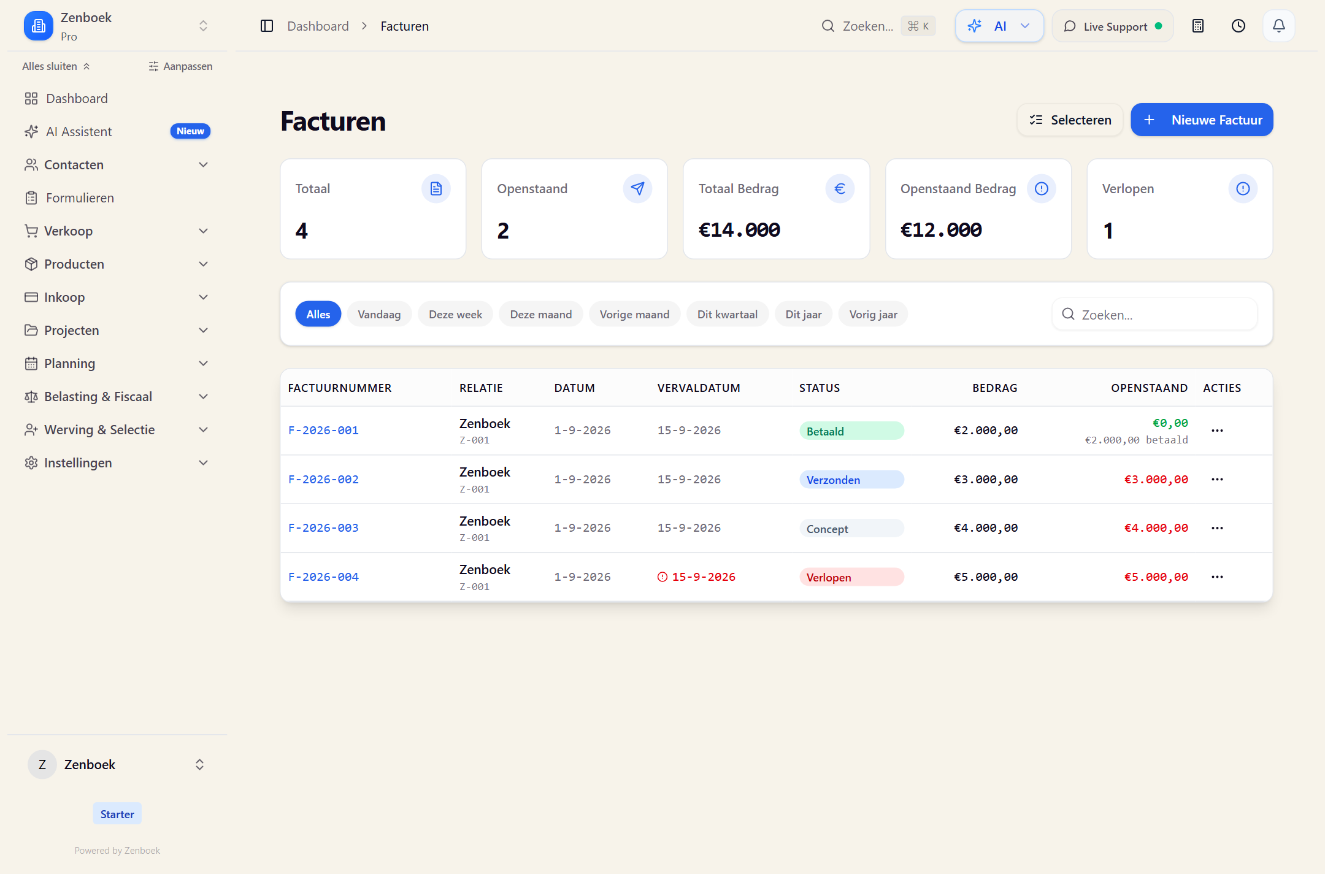Screen dimensions: 1325x874
Task: Expand the Producten section
Action: 117,264
